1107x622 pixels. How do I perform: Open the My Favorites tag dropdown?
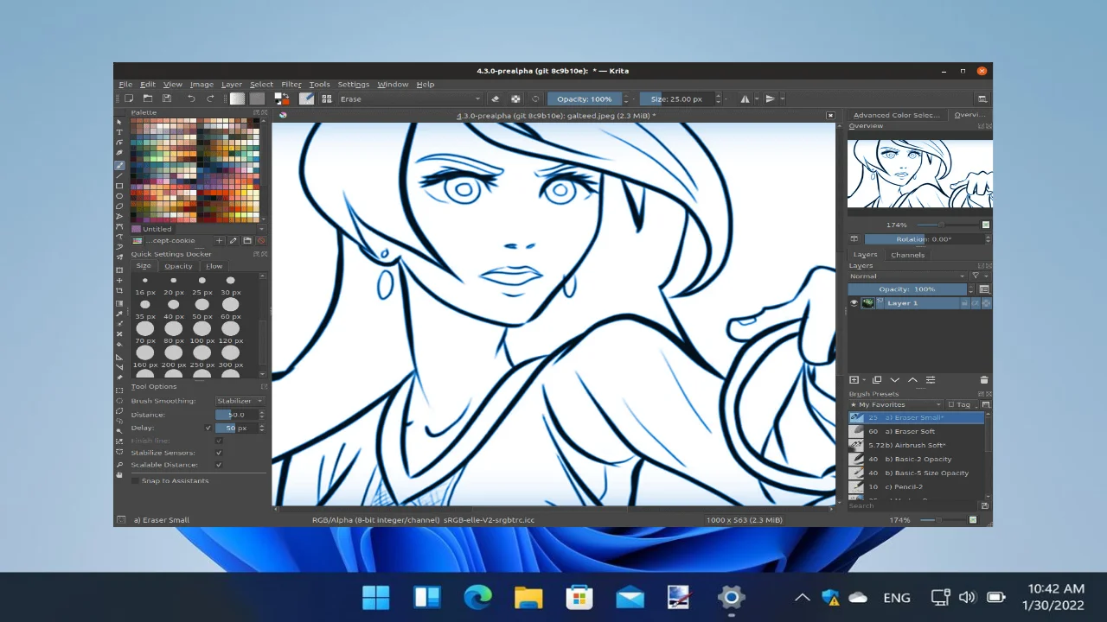[895, 404]
